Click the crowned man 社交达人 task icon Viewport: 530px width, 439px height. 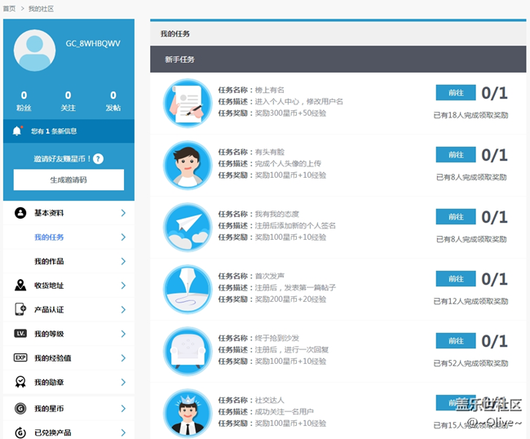188,413
